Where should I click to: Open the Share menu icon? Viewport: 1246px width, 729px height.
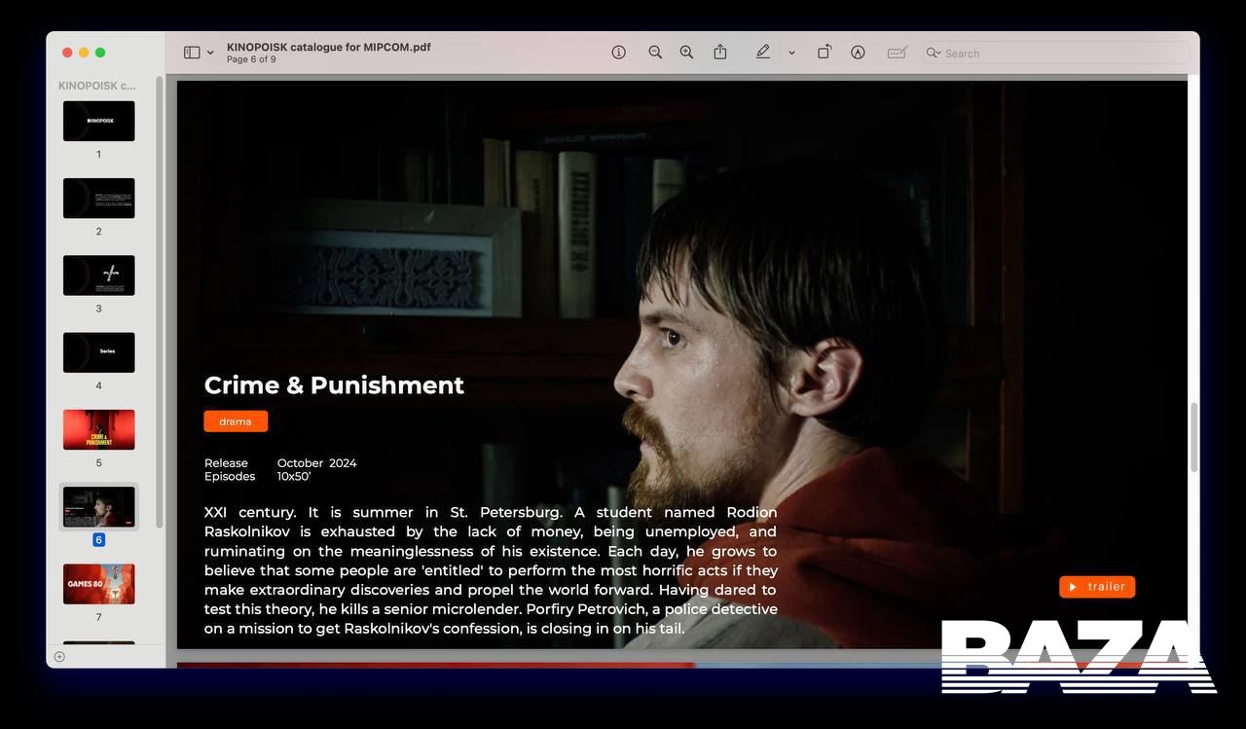click(720, 53)
